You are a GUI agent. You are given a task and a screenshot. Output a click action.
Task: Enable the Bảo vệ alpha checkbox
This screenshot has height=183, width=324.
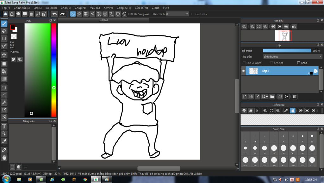coord(244,63)
